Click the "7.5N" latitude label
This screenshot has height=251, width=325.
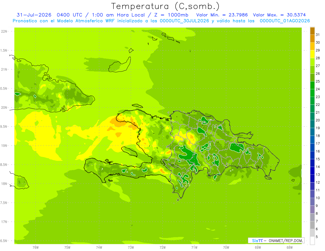[4, 203]
